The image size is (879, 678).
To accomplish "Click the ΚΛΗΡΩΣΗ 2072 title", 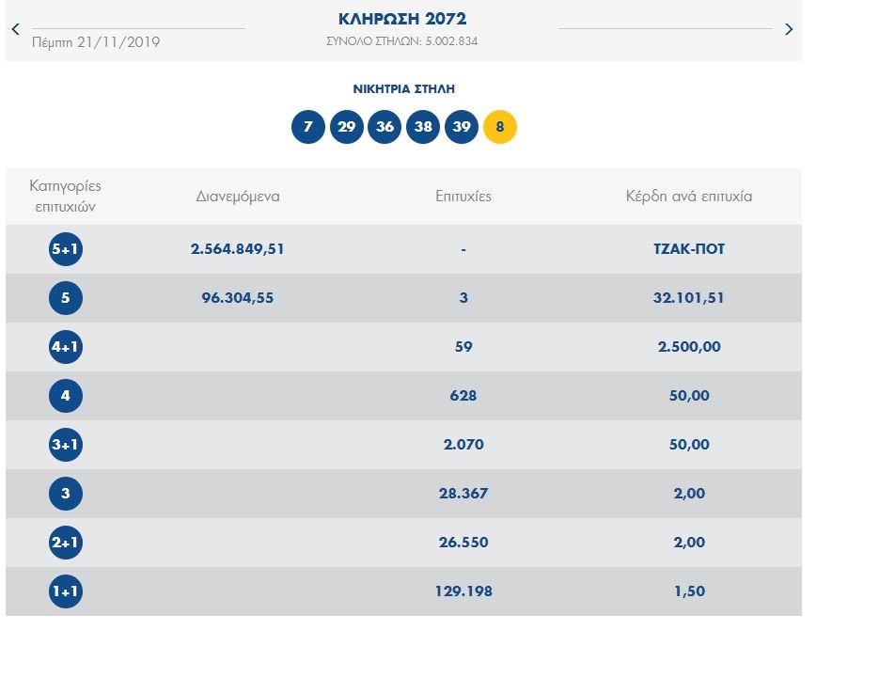I will 401,19.
